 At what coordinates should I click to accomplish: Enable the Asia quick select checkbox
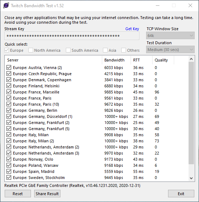tap(105, 50)
